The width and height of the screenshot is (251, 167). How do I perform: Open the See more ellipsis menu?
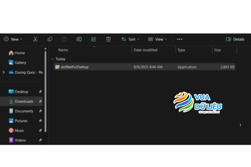pyautogui.click(x=179, y=39)
